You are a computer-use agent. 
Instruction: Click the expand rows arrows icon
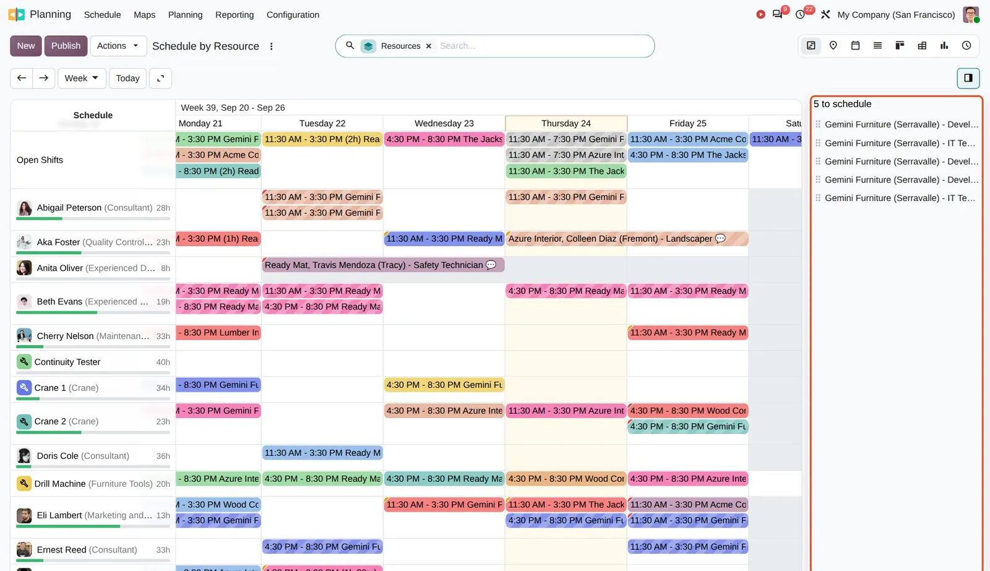160,78
